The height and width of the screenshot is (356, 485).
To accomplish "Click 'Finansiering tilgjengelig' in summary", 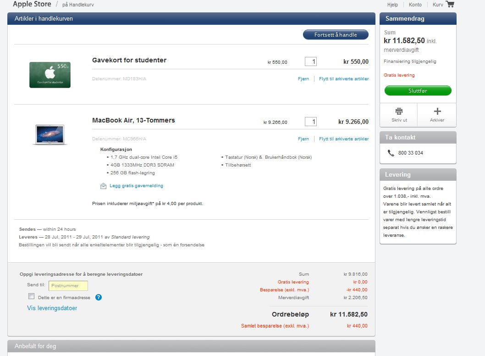I will point(410,61).
